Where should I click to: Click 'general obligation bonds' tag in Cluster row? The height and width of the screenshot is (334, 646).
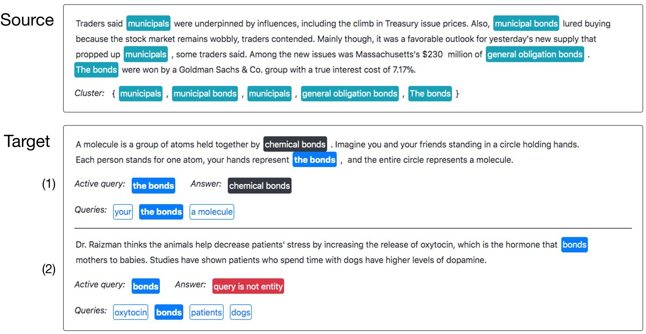coord(350,94)
